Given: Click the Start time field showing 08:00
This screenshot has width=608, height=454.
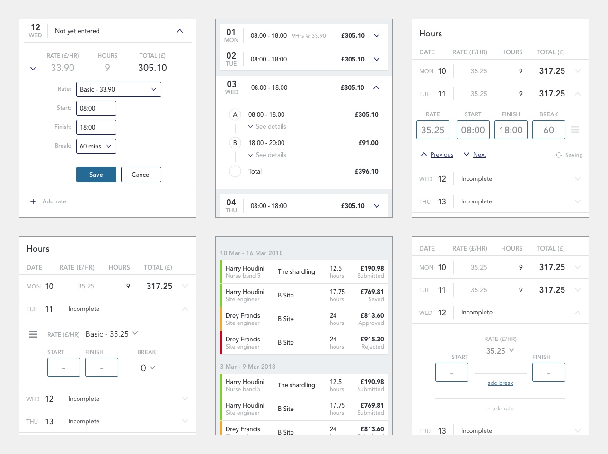Looking at the screenshot, I should click(x=96, y=108).
